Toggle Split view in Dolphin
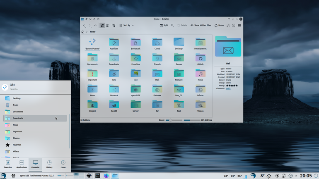This screenshot has width=319, height=179. click(164, 25)
